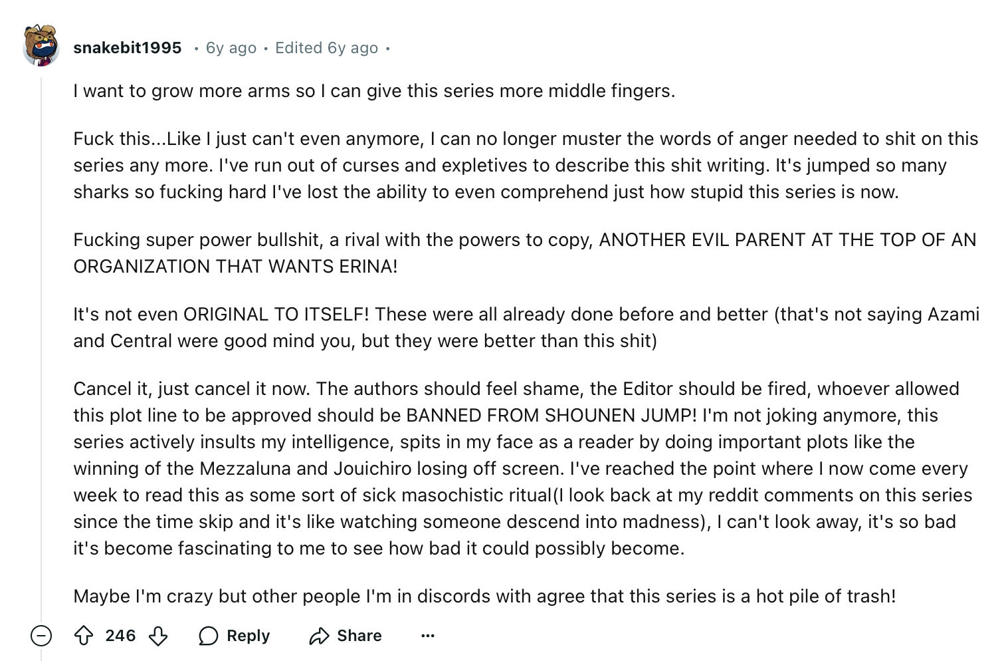Upvote the snakebit1995 comment
The width and height of the screenshot is (998, 661).
pyautogui.click(x=84, y=636)
